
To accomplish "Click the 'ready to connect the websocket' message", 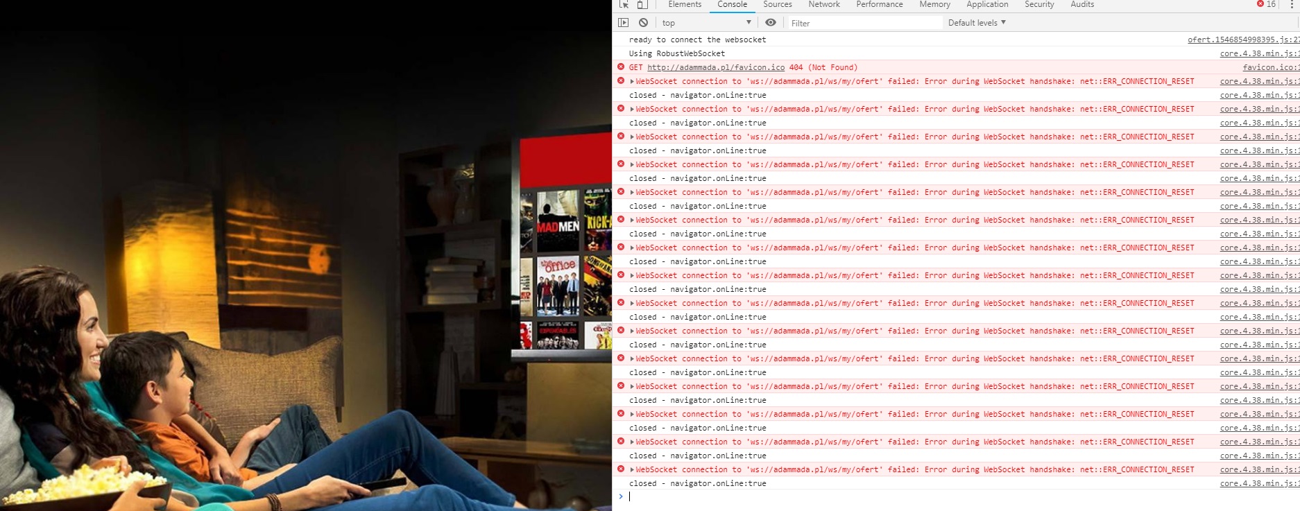I will coord(697,40).
